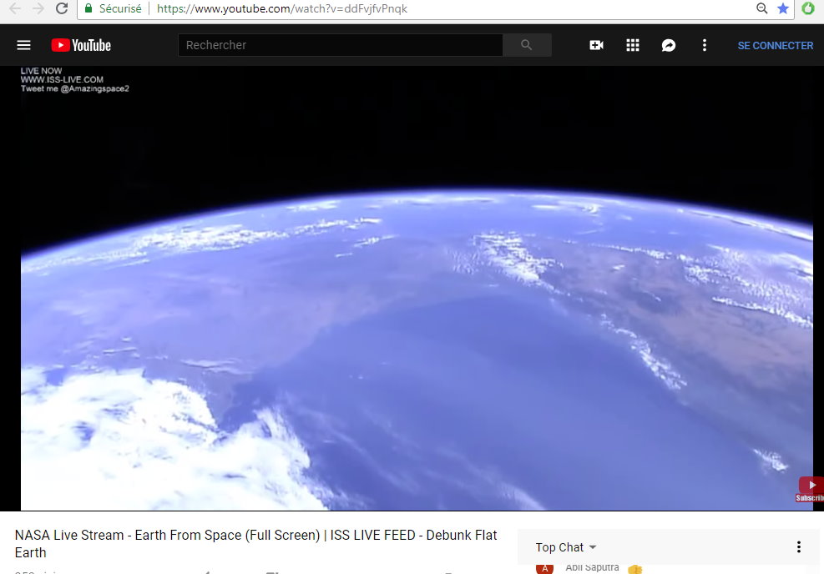Reload the page with the refresh button

(x=62, y=8)
